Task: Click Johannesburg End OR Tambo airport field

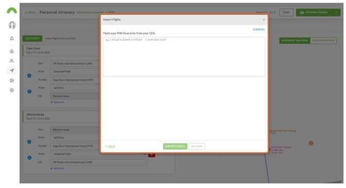Action: point(99,162)
